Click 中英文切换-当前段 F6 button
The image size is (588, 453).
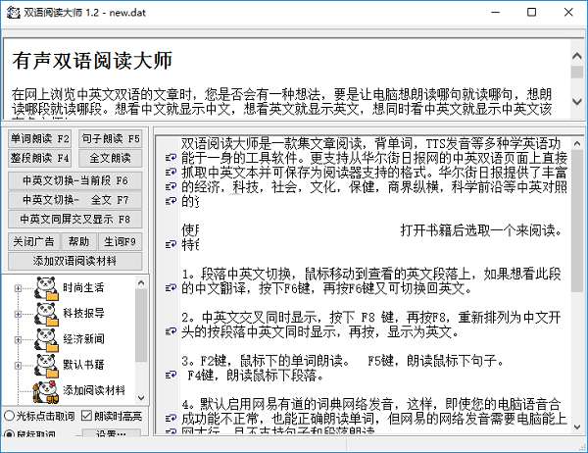(75, 180)
